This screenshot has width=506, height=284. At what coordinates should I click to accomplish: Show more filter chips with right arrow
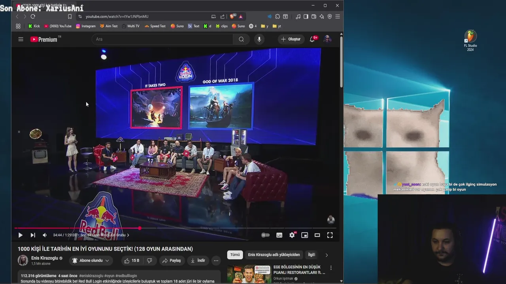327,255
